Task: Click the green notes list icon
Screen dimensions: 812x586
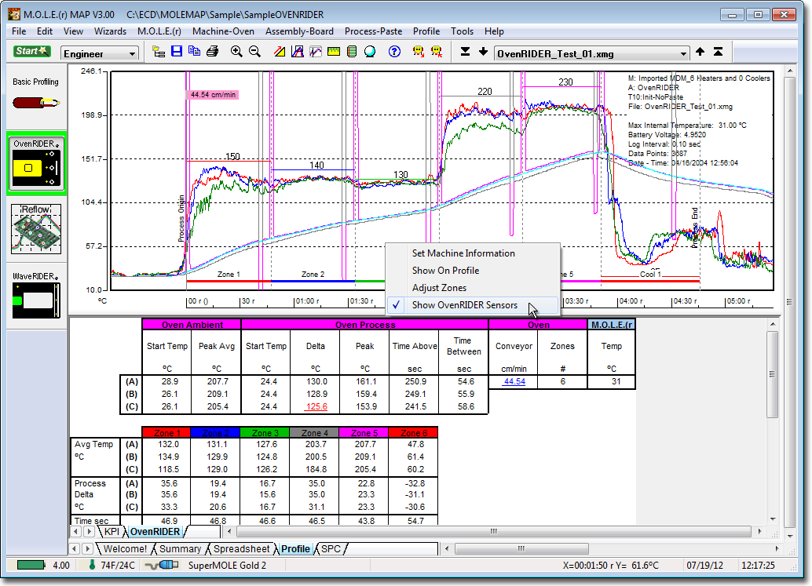Action: [x=352, y=51]
